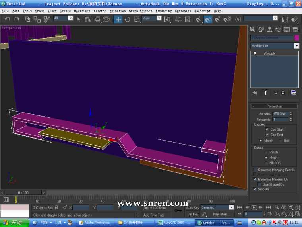Click the Key Filters button

pyautogui.click(x=221, y=214)
